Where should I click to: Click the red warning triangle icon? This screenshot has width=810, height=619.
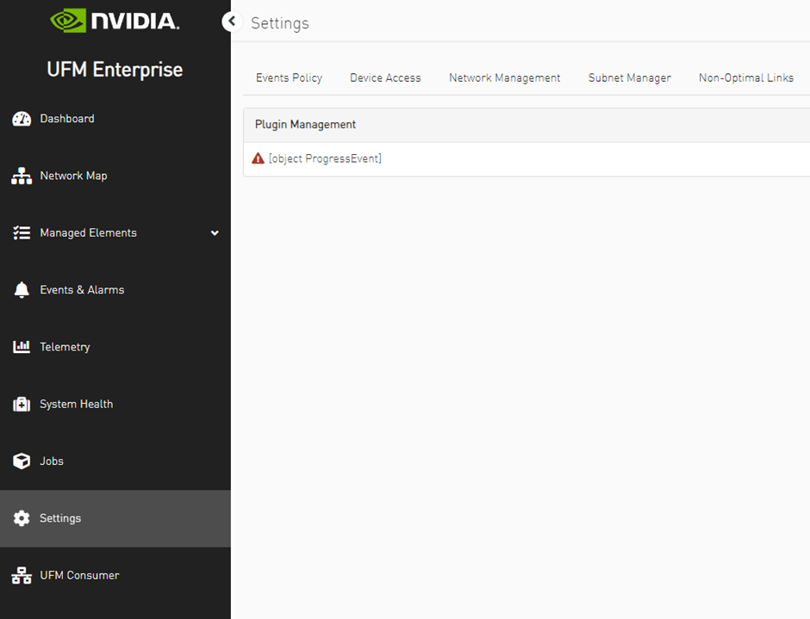coord(258,158)
